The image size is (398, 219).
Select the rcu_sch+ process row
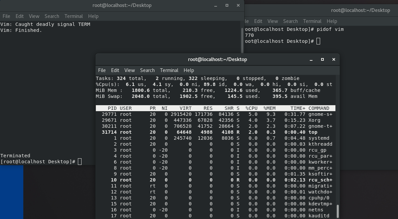coord(216,180)
